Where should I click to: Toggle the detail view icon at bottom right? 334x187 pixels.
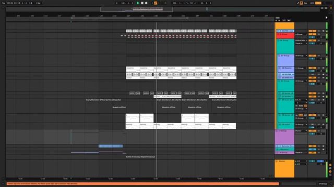(331, 183)
